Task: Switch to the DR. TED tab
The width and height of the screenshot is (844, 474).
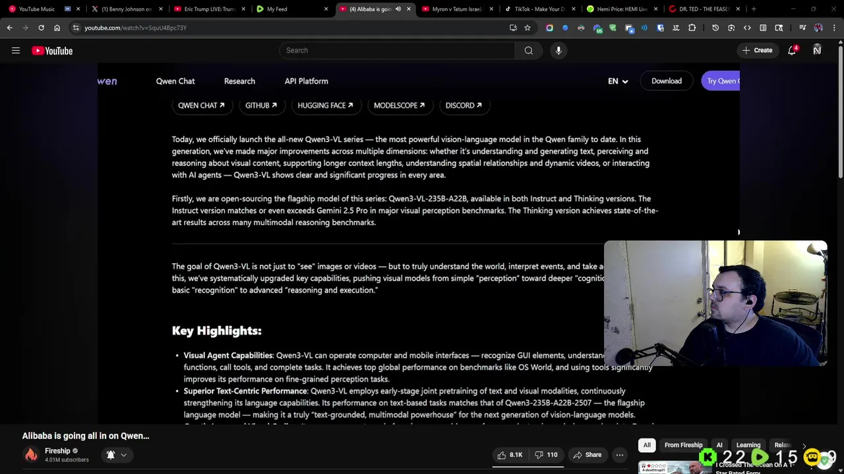Action: [x=705, y=9]
